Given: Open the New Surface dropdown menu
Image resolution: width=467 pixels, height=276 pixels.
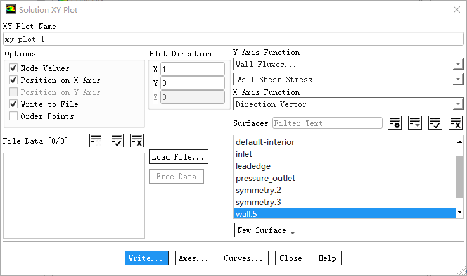Looking at the screenshot, I should [x=265, y=230].
